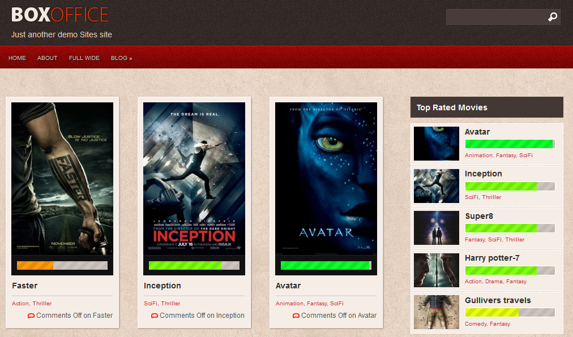Click the rating bar under Avatar poster

click(x=326, y=265)
